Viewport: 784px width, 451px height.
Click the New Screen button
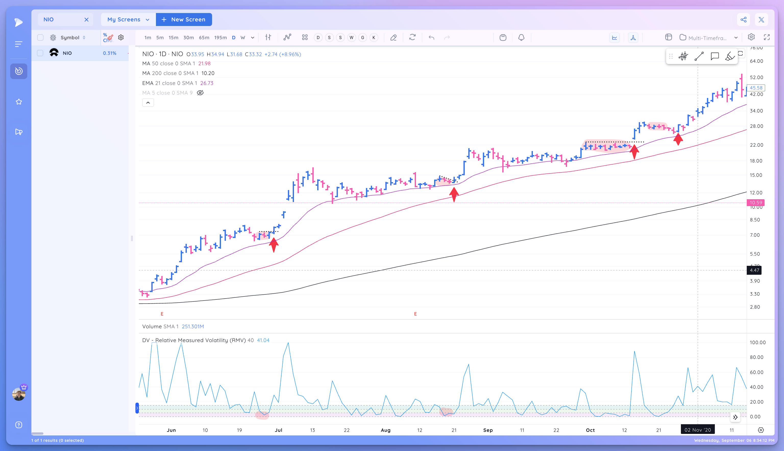coord(183,19)
